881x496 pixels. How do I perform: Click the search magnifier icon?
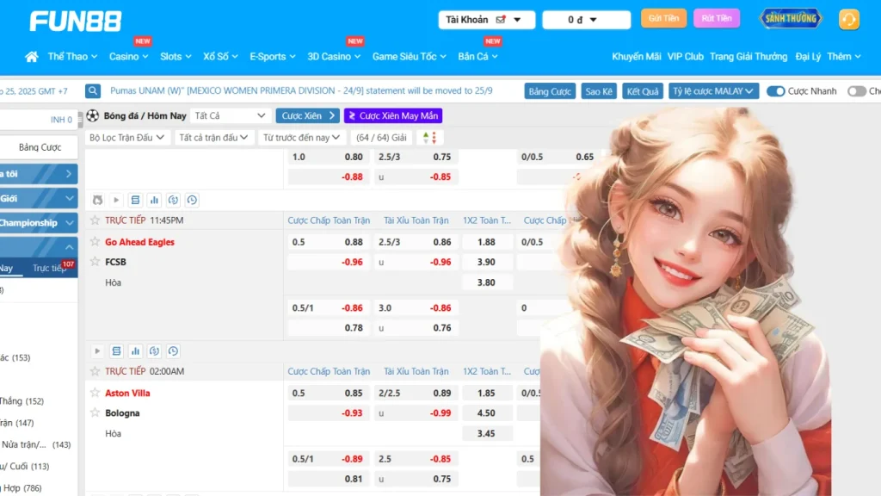[x=92, y=90]
